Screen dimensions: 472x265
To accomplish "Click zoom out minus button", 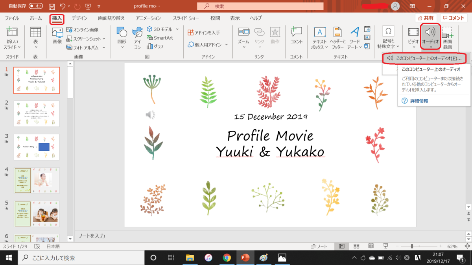I will click(x=396, y=246).
